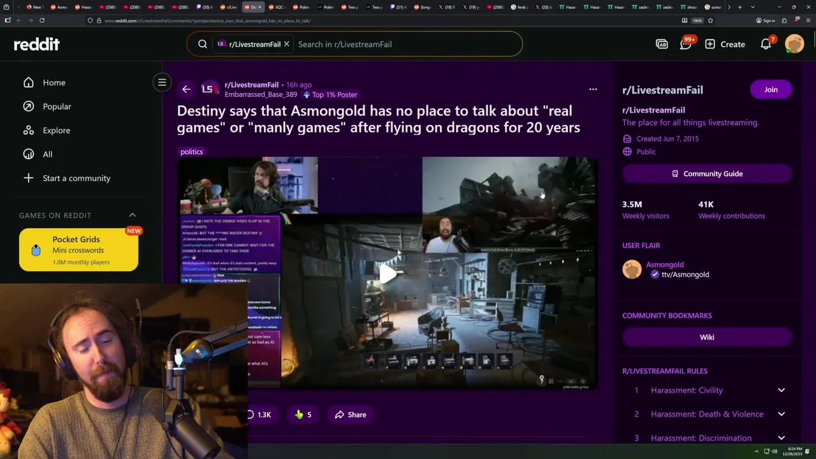Select the politics flair tag

point(191,152)
